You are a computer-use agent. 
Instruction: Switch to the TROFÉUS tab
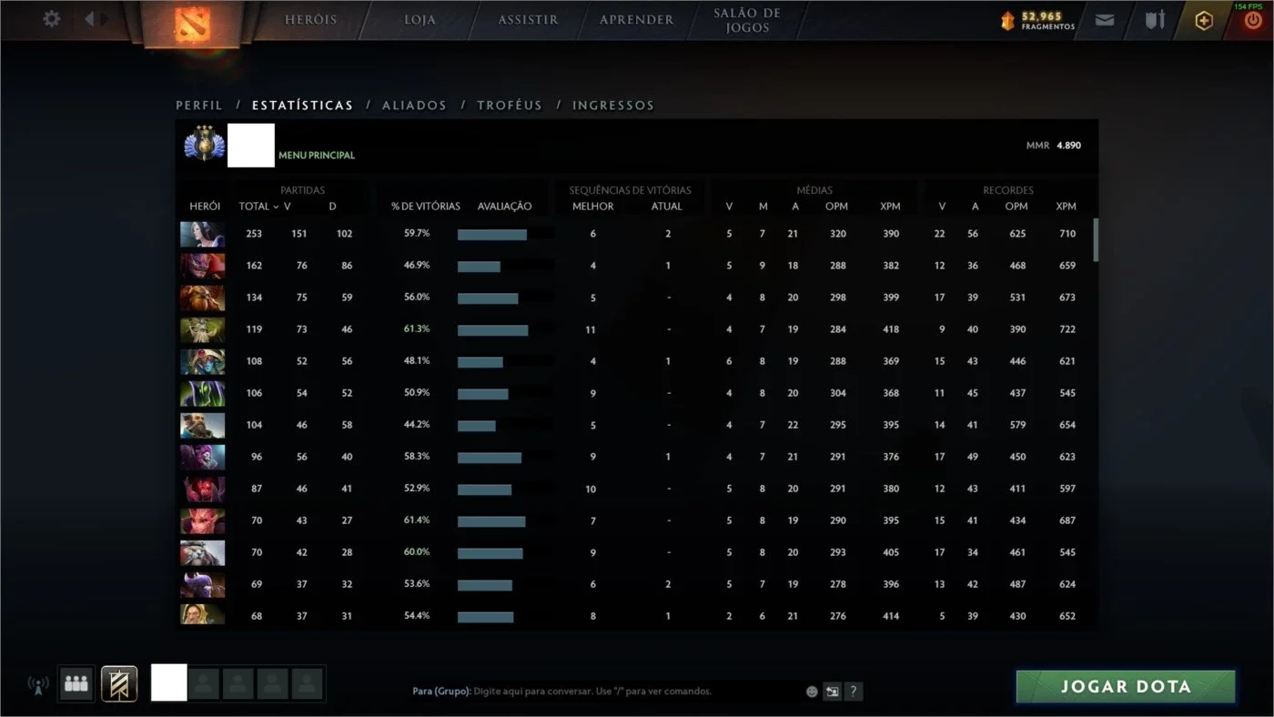(510, 106)
